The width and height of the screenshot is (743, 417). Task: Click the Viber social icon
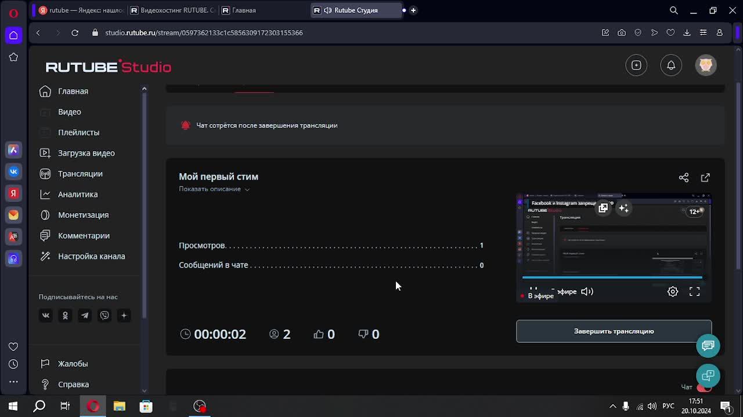104,316
